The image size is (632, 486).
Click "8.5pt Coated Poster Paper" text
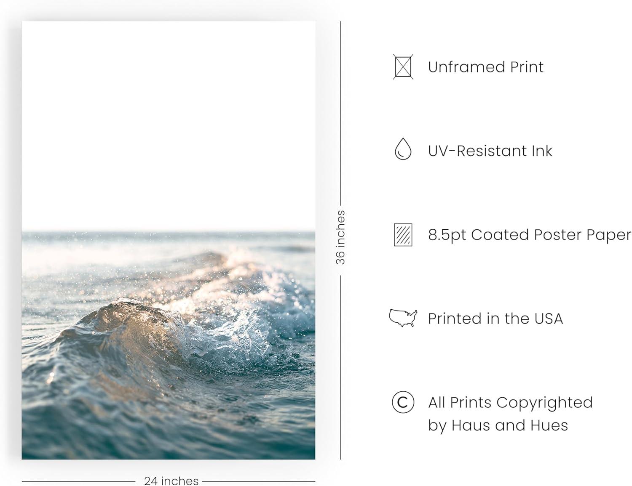(529, 235)
